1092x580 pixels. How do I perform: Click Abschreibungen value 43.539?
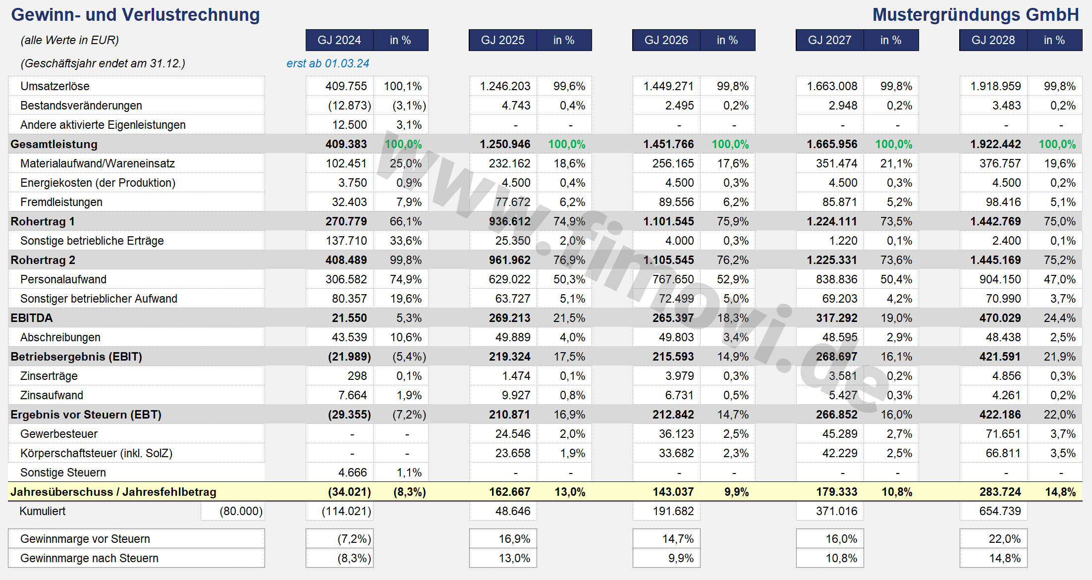click(x=349, y=337)
